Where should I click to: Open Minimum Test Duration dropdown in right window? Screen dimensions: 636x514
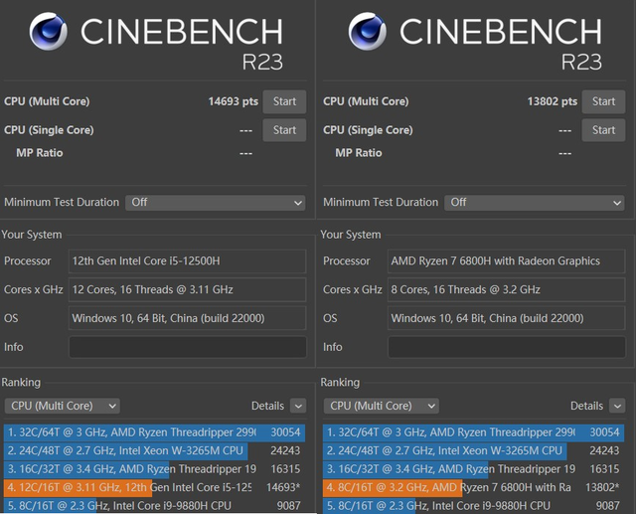tap(535, 203)
